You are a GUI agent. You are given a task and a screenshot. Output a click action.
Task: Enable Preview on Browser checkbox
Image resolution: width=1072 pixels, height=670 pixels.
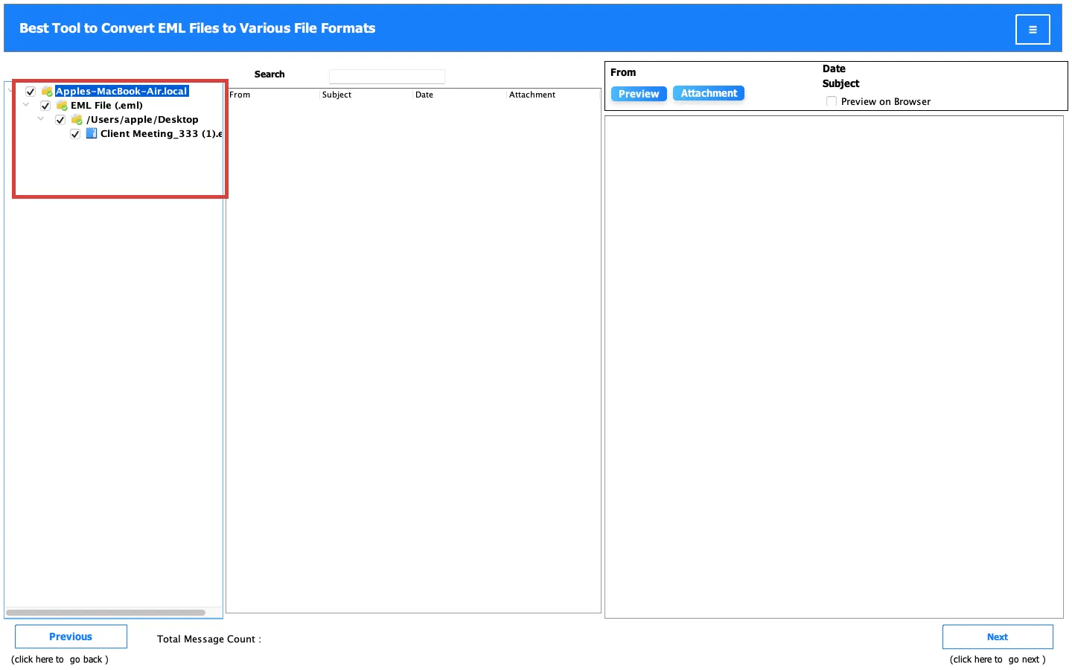point(832,102)
